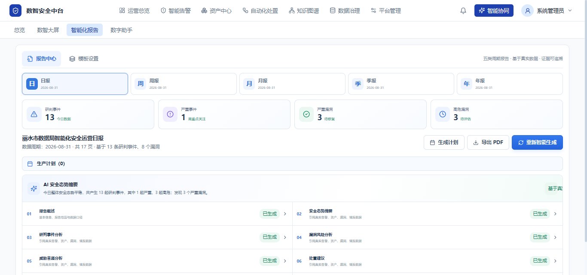Click the 重新智能生成 button
Screen dimensions: 587x275
(537, 142)
